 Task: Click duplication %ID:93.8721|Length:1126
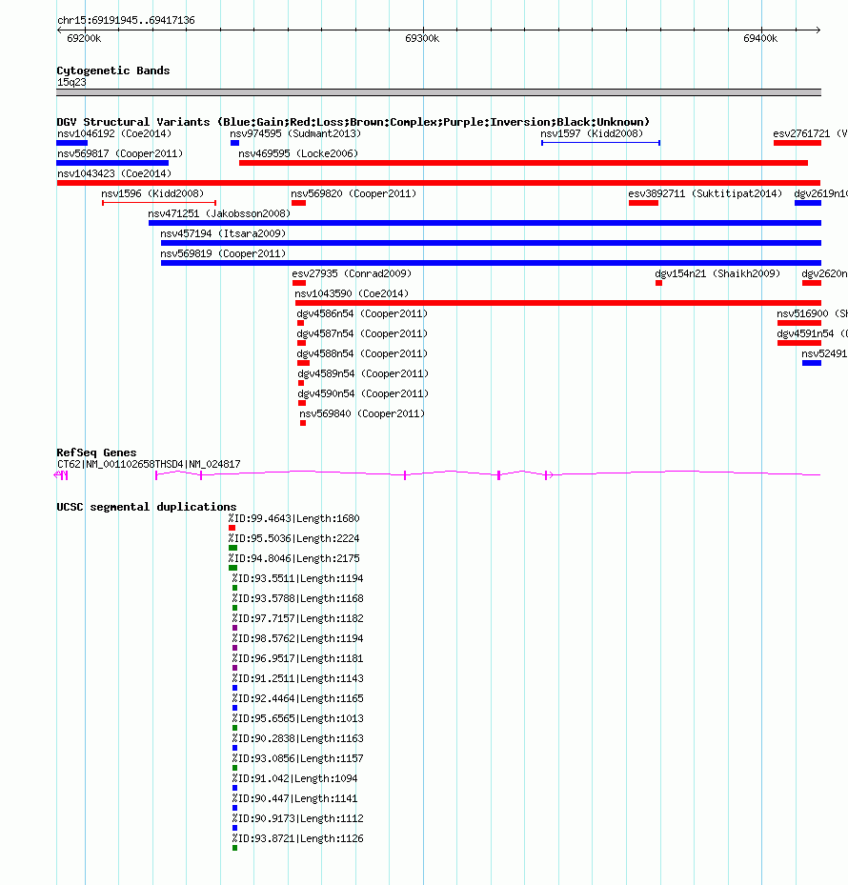click(x=297, y=839)
